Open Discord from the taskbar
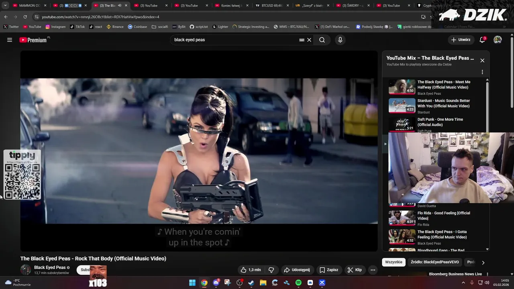This screenshot has height=289, width=514. 216,283
